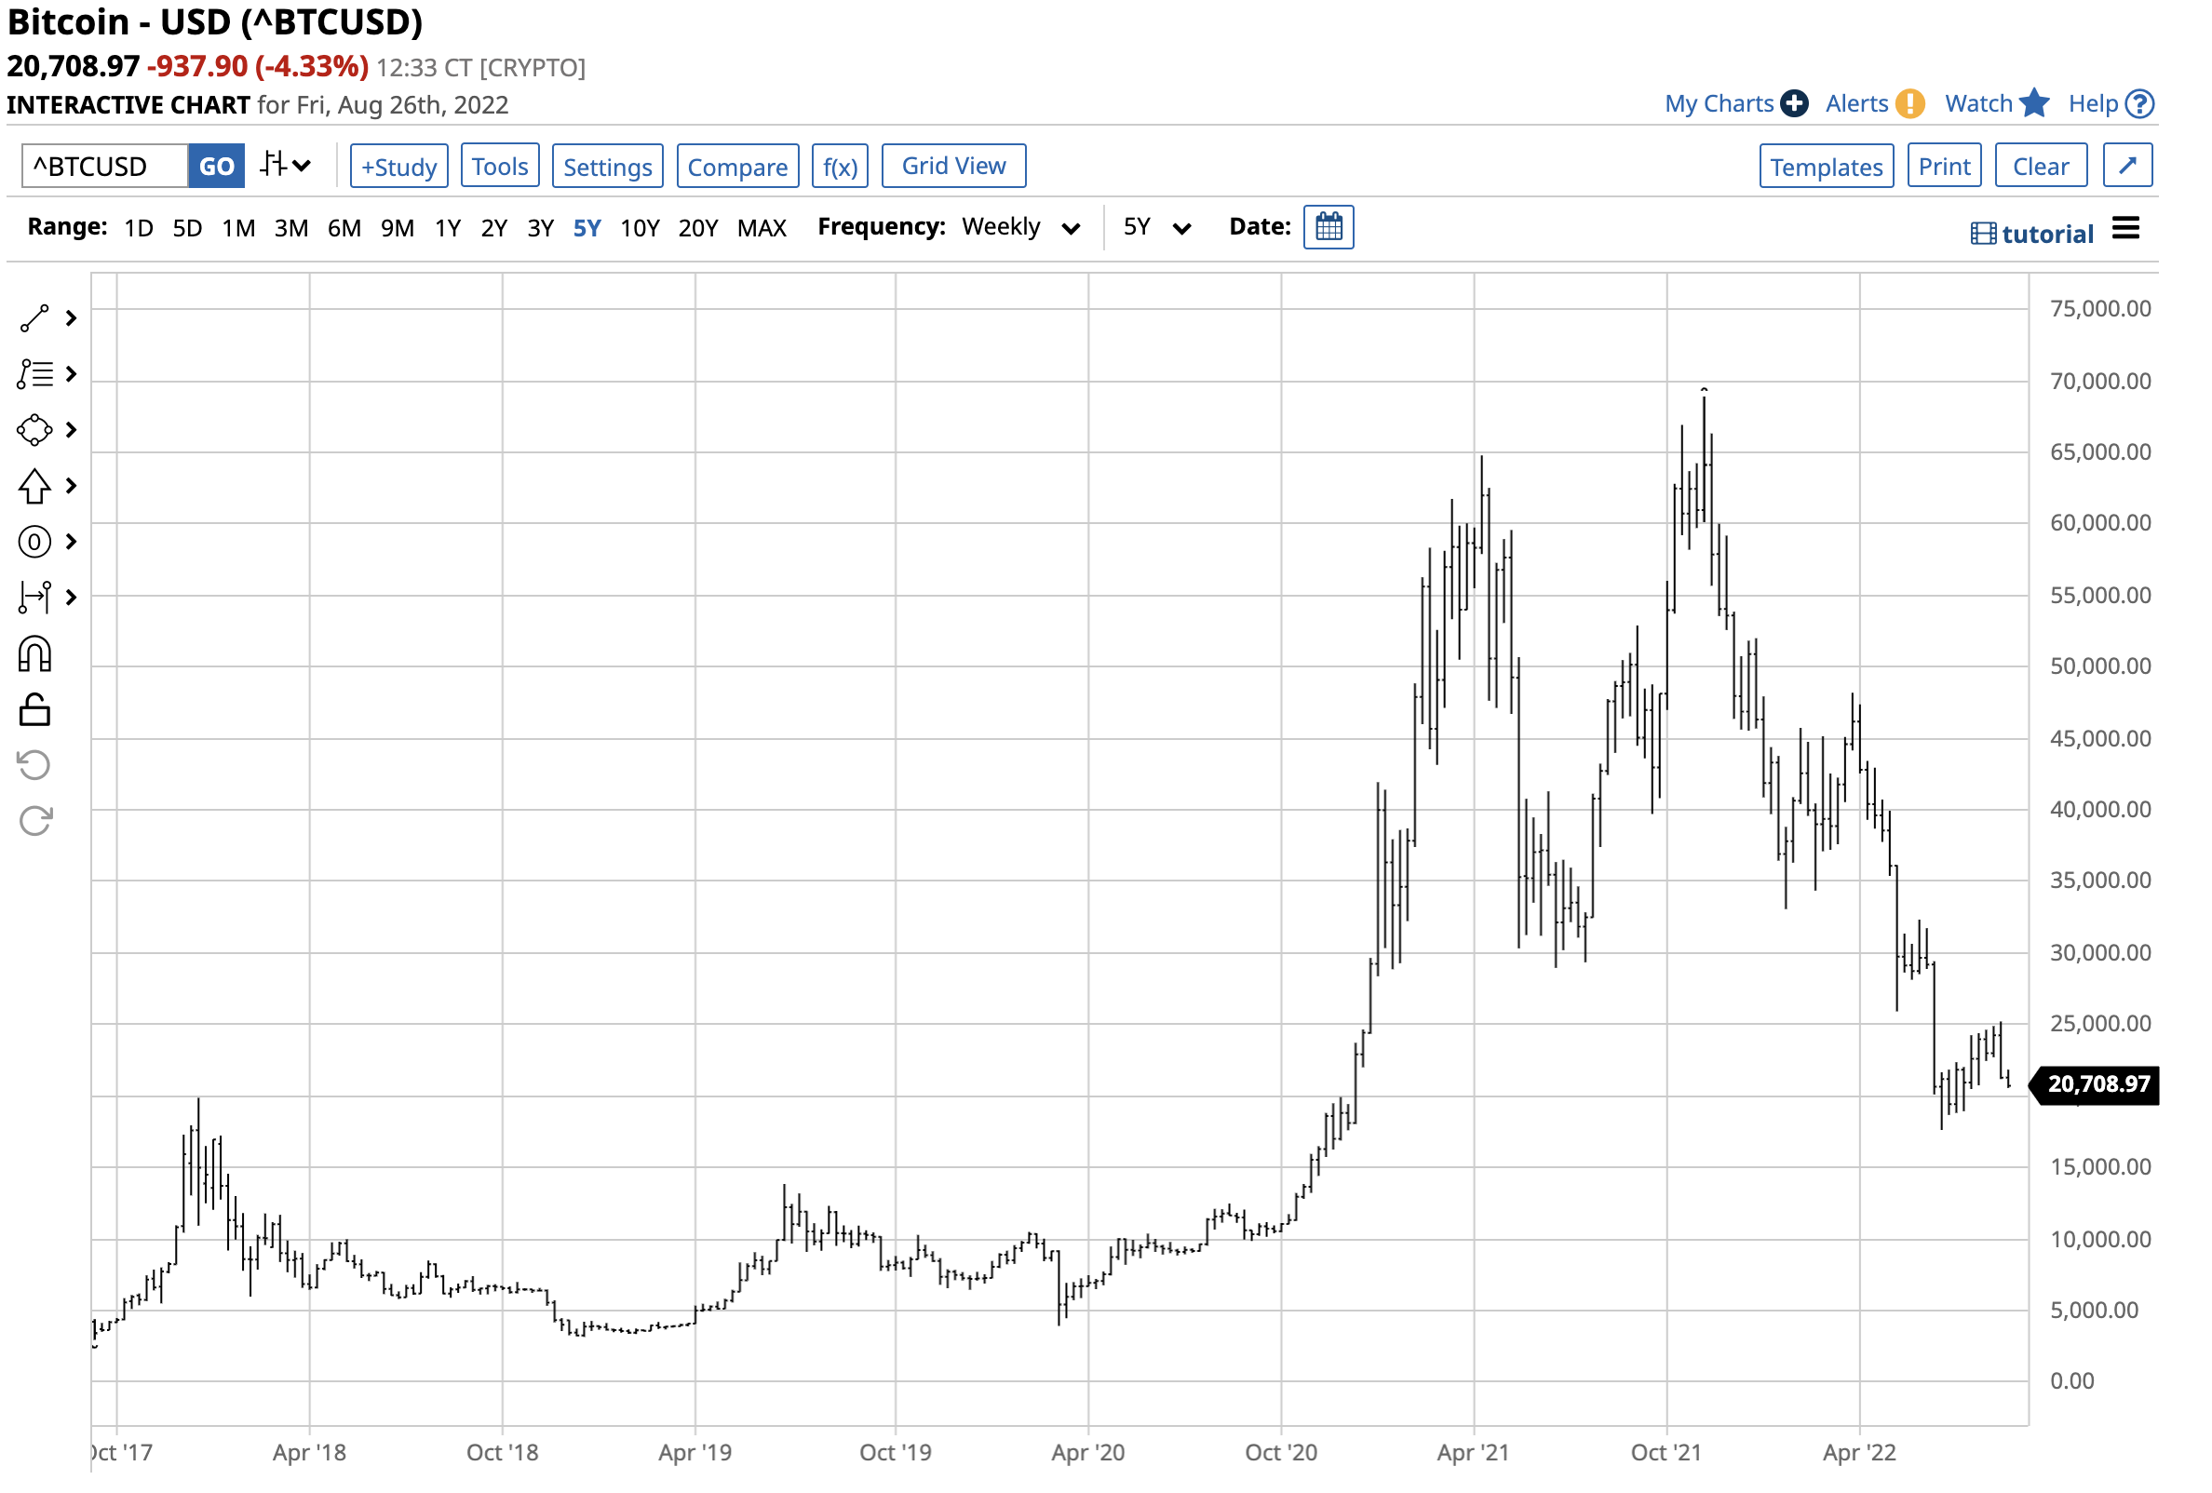2212x1493 pixels.
Task: Open the chart tutorial link
Action: point(2033,234)
